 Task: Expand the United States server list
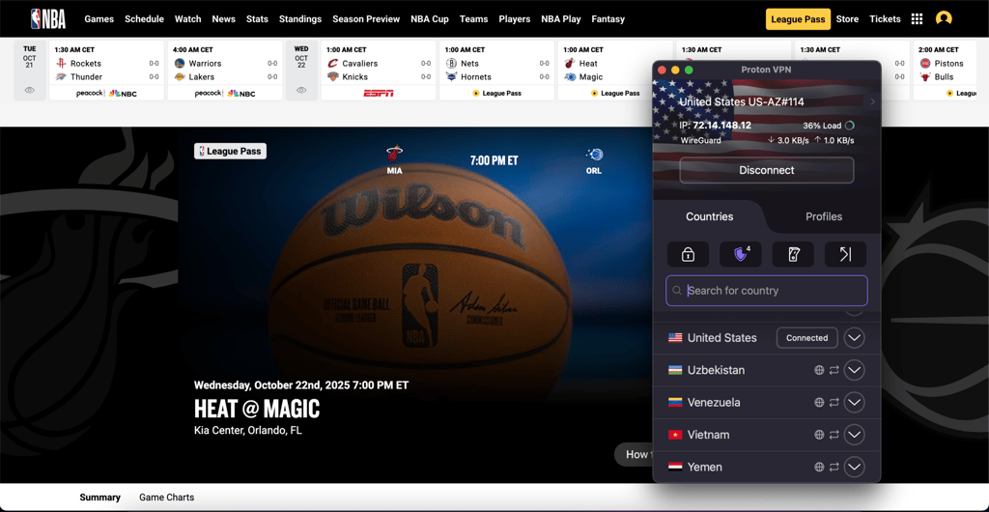pyautogui.click(x=854, y=338)
